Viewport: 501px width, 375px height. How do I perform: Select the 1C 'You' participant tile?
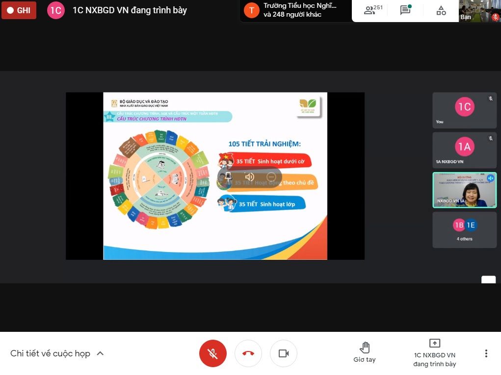pos(464,110)
